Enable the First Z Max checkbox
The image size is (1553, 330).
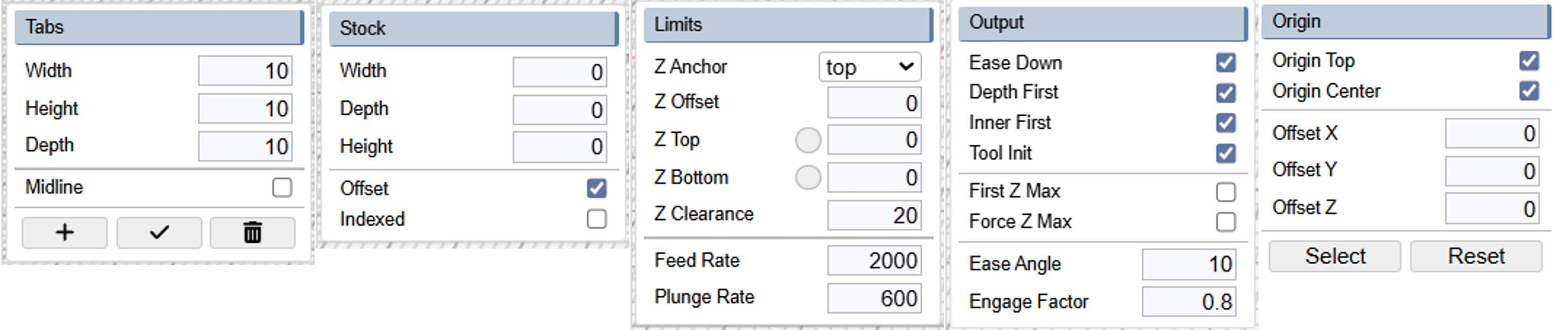[x=1226, y=191]
